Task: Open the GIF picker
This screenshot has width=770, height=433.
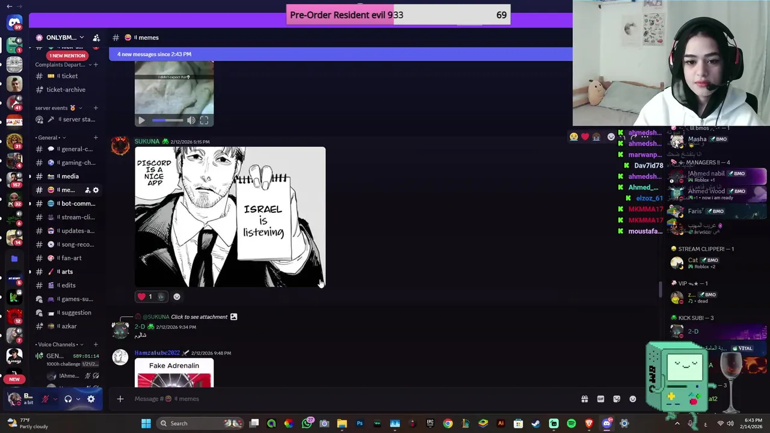Action: pyautogui.click(x=600, y=399)
